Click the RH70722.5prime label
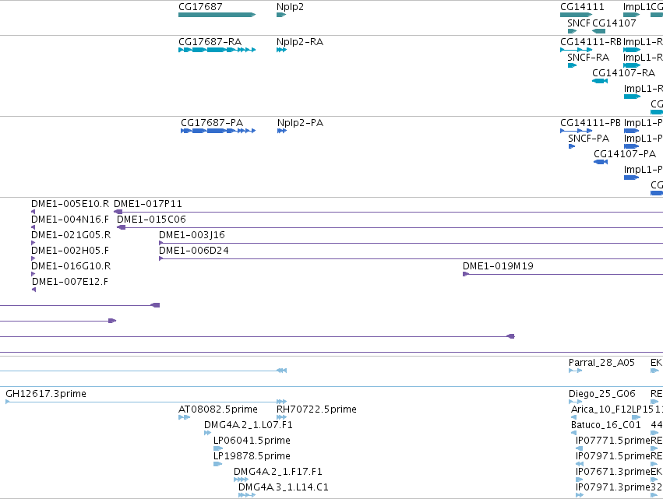The image size is (663, 499). [x=316, y=409]
